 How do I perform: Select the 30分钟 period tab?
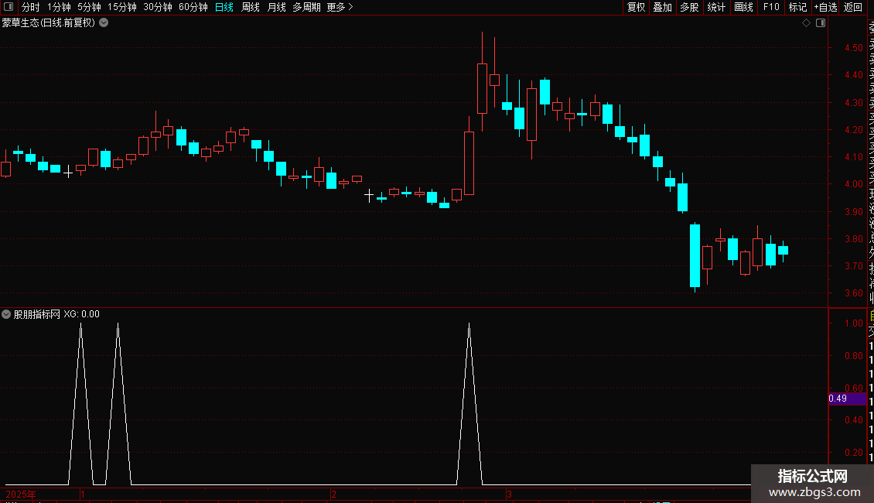coord(157,7)
